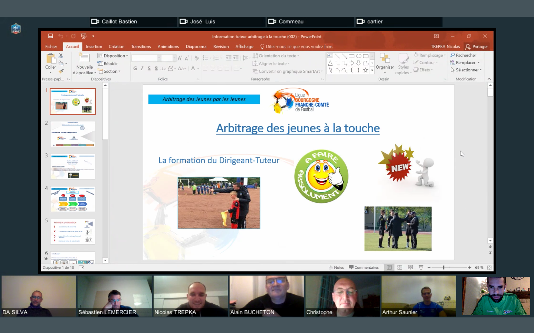Open the Disposition layout dropdown
534x333 pixels.
(112, 56)
